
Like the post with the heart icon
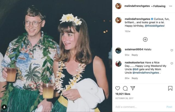118,88
